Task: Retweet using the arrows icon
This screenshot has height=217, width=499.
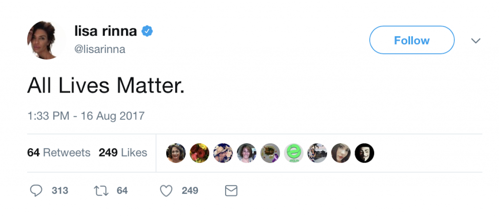Action: pos(101,191)
